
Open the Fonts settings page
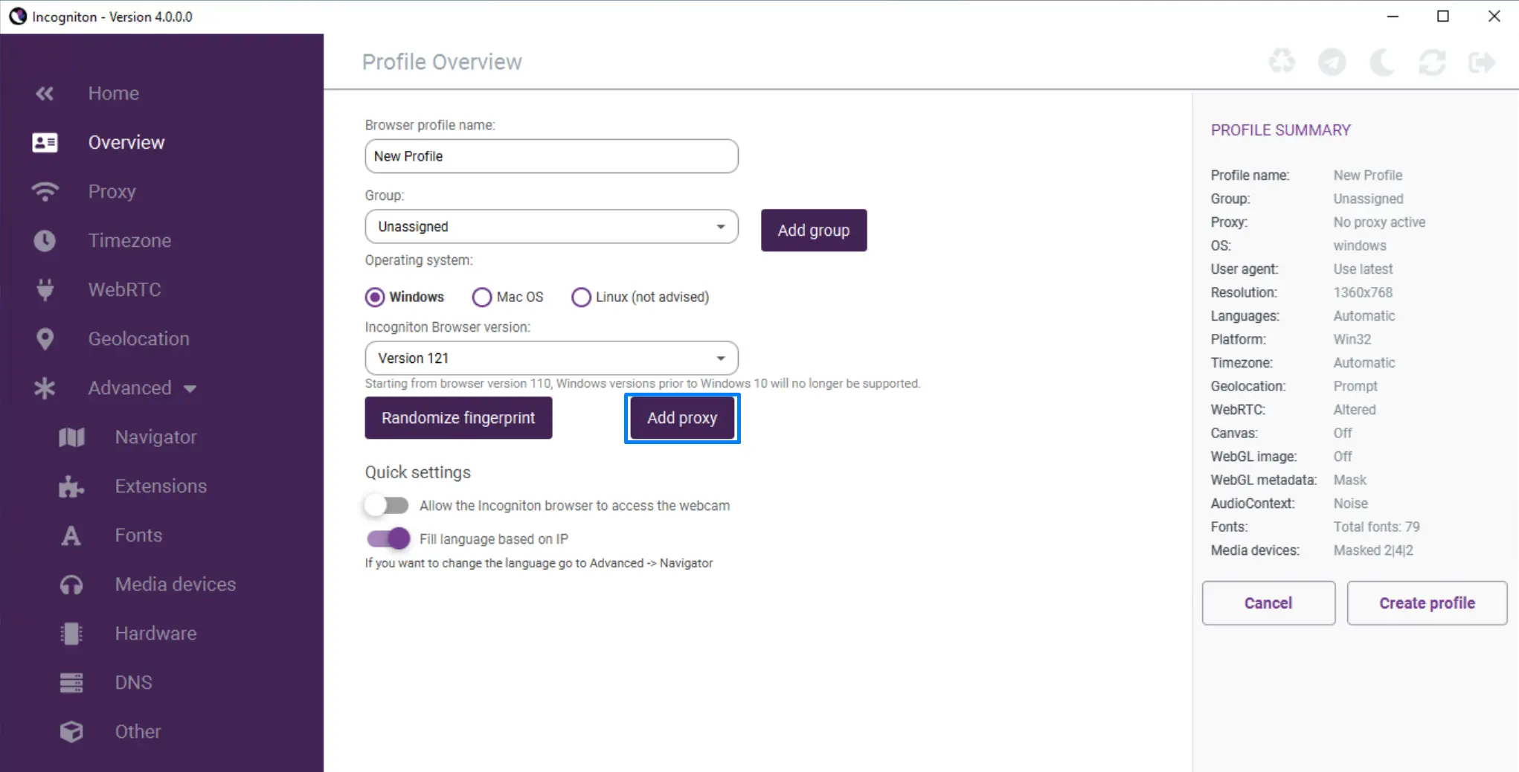tap(138, 535)
